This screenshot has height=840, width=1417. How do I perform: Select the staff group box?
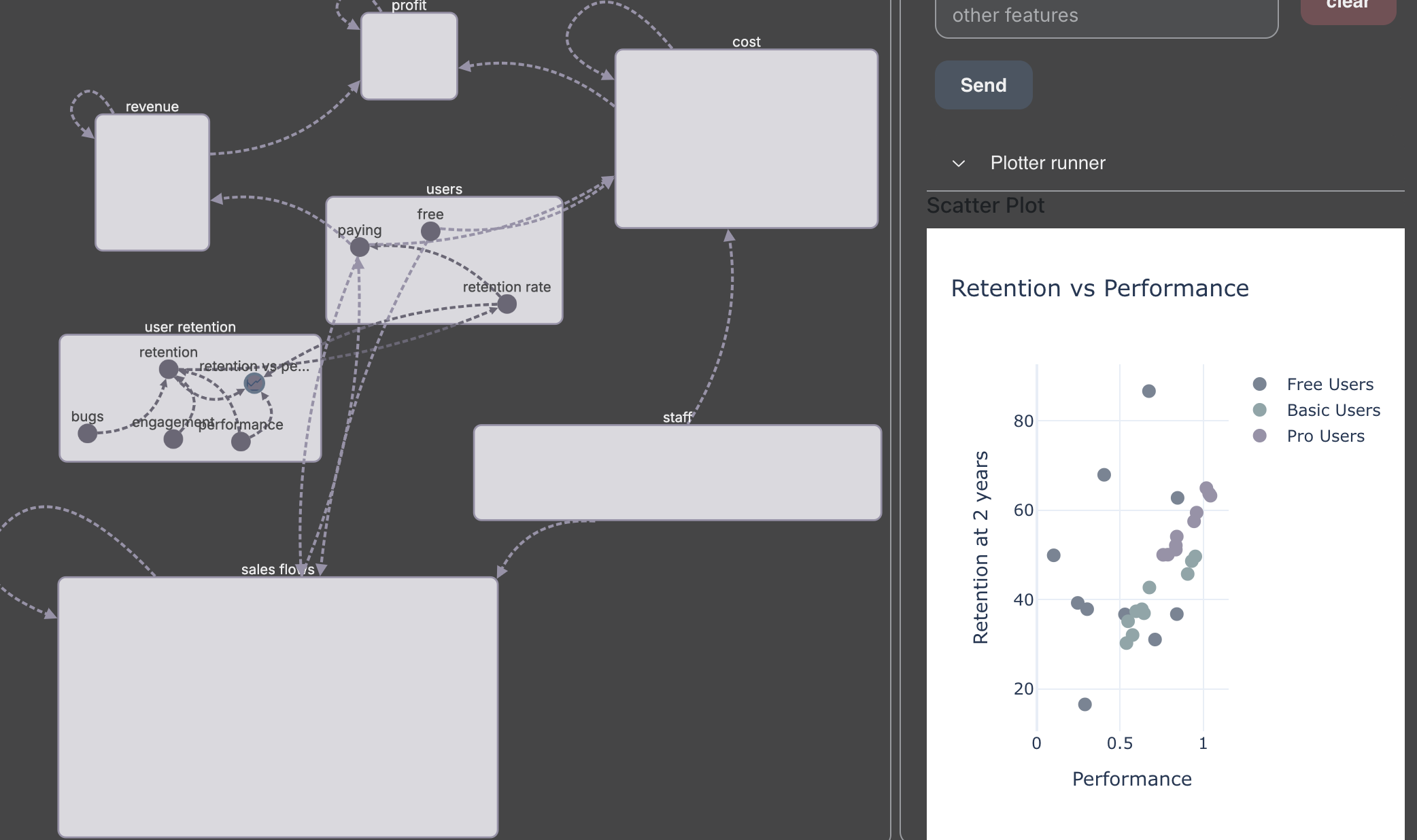[x=677, y=473]
